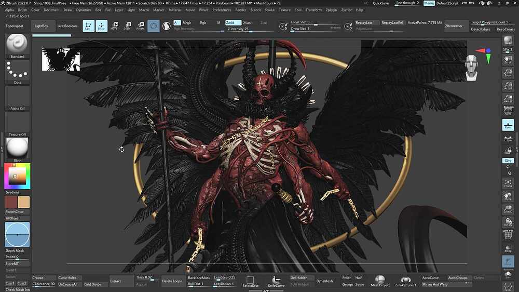Image resolution: width=519 pixels, height=292 pixels.
Task: Open the Blinn material sphere picker
Action: (17, 150)
